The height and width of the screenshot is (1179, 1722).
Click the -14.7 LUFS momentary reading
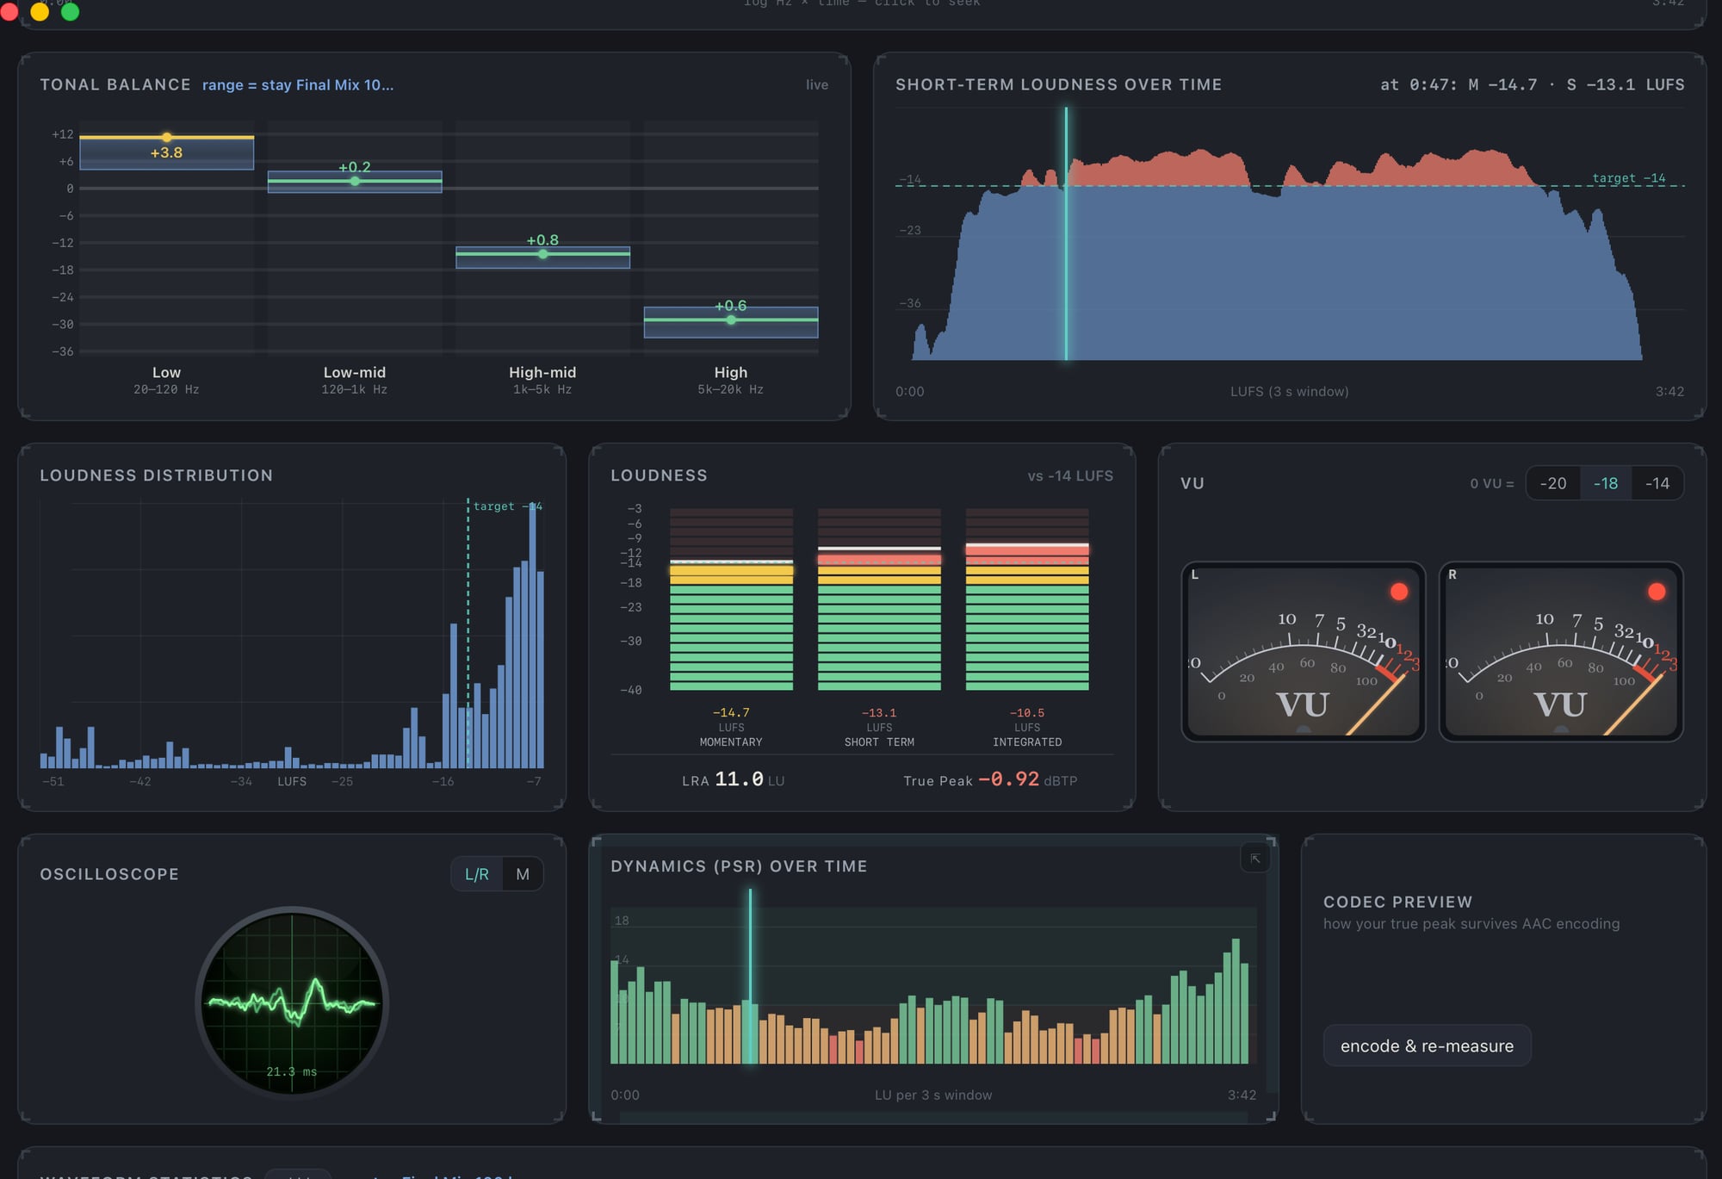pos(731,713)
